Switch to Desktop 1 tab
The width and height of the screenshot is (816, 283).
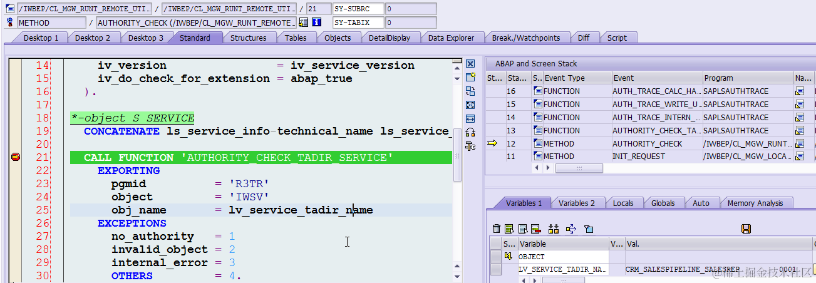tap(41, 38)
